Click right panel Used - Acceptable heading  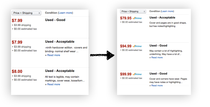[x=162, y=18]
